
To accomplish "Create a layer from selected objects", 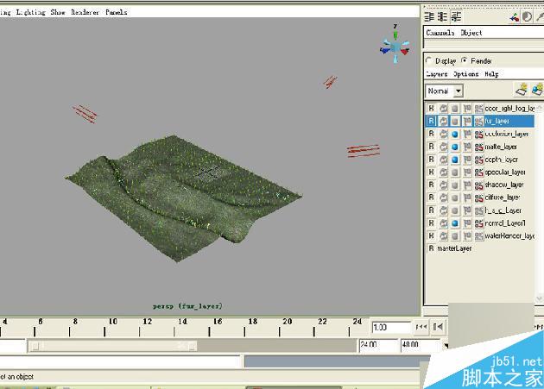I will click(x=537, y=90).
